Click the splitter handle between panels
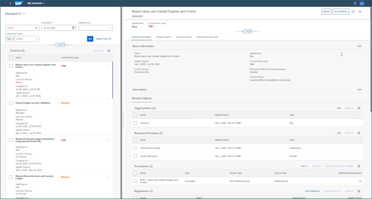This screenshot has height=199, width=372. click(123, 120)
